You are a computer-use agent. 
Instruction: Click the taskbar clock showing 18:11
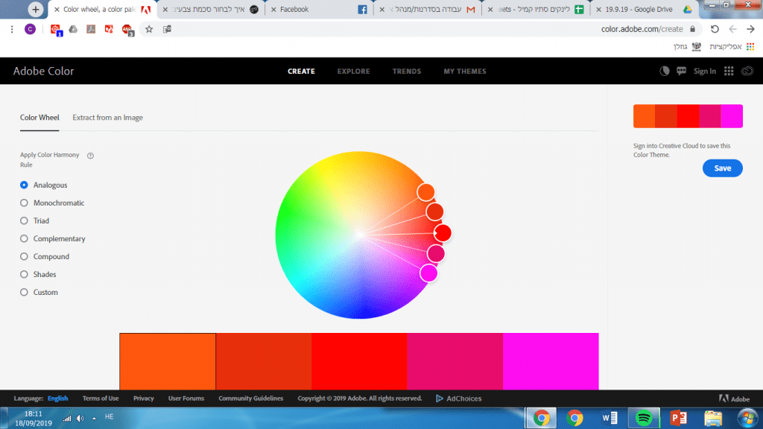pyautogui.click(x=33, y=414)
